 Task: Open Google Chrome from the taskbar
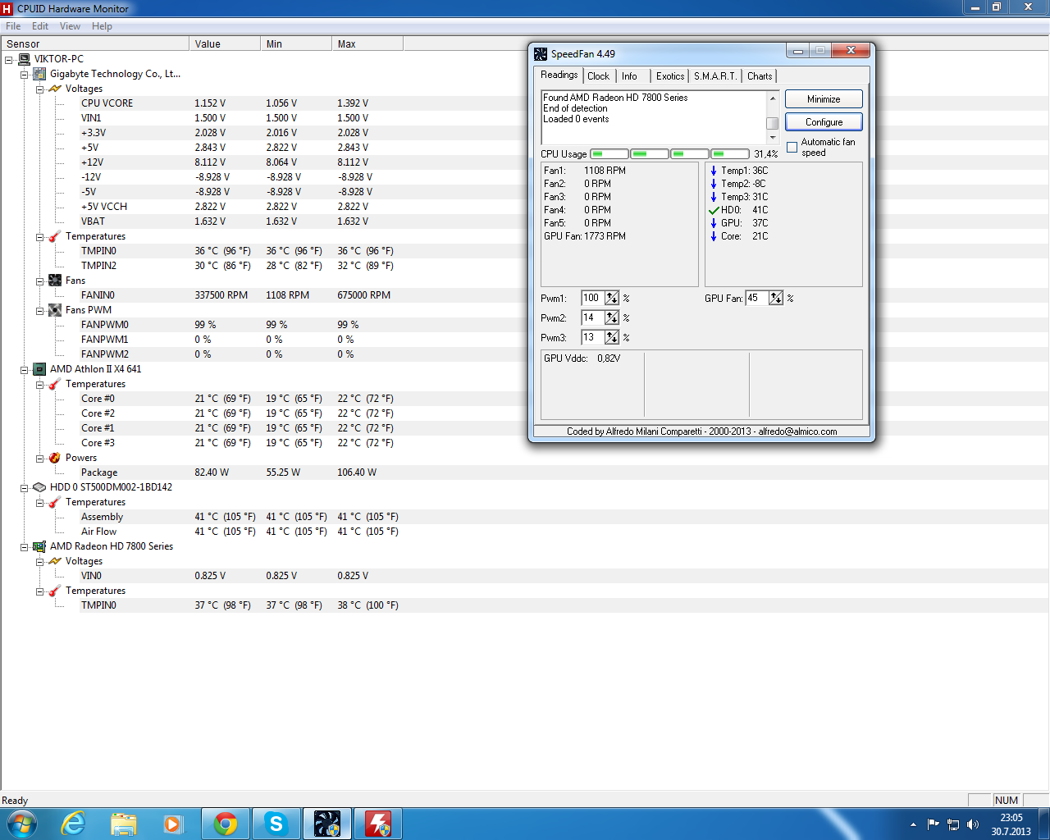click(226, 824)
